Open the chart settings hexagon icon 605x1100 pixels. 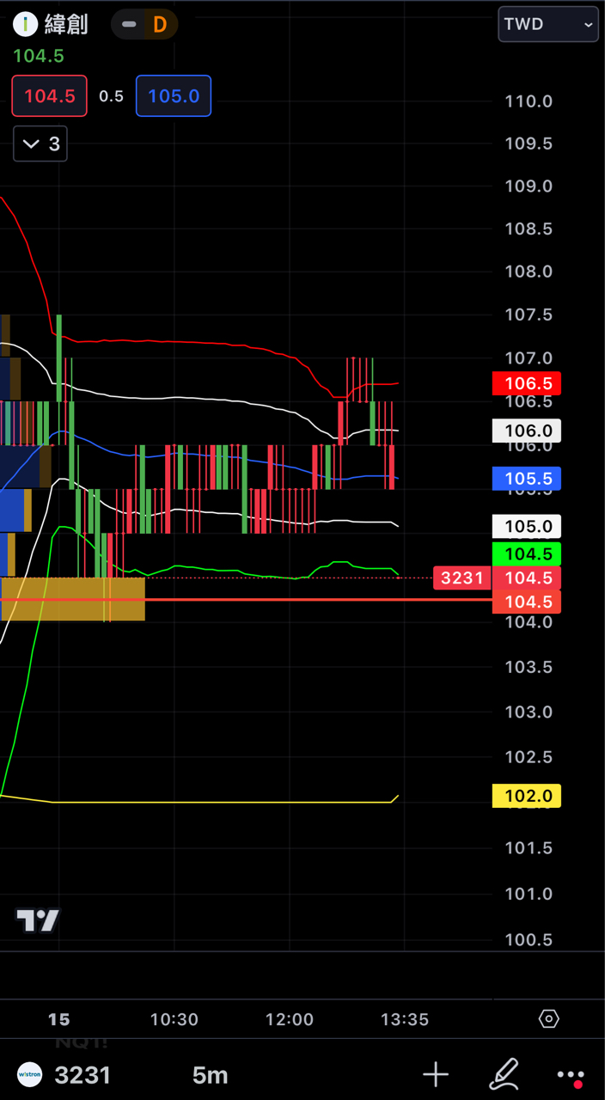tap(548, 1019)
